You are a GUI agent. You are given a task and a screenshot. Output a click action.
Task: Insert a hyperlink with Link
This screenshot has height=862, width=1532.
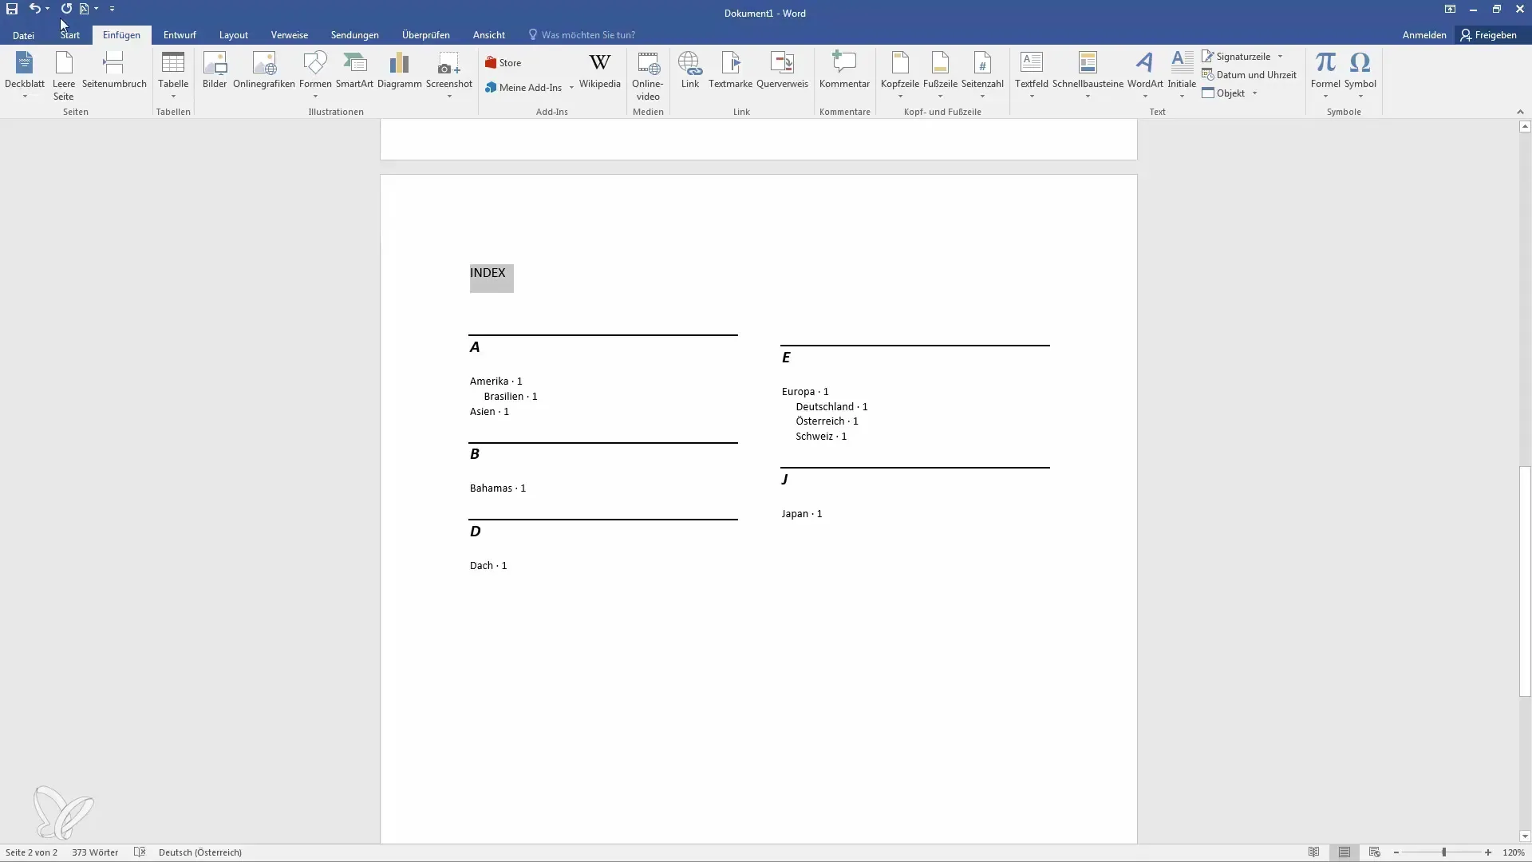coord(690,70)
